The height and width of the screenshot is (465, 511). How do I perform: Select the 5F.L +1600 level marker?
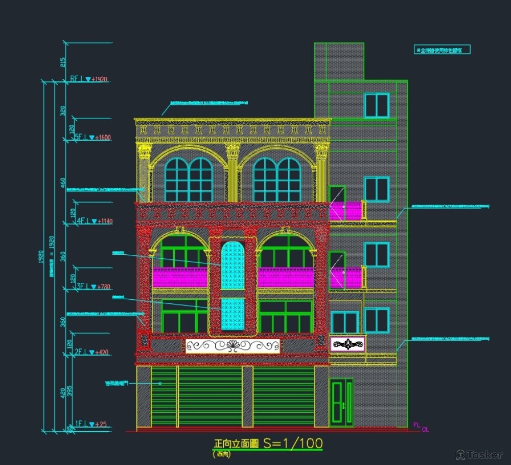92,138
